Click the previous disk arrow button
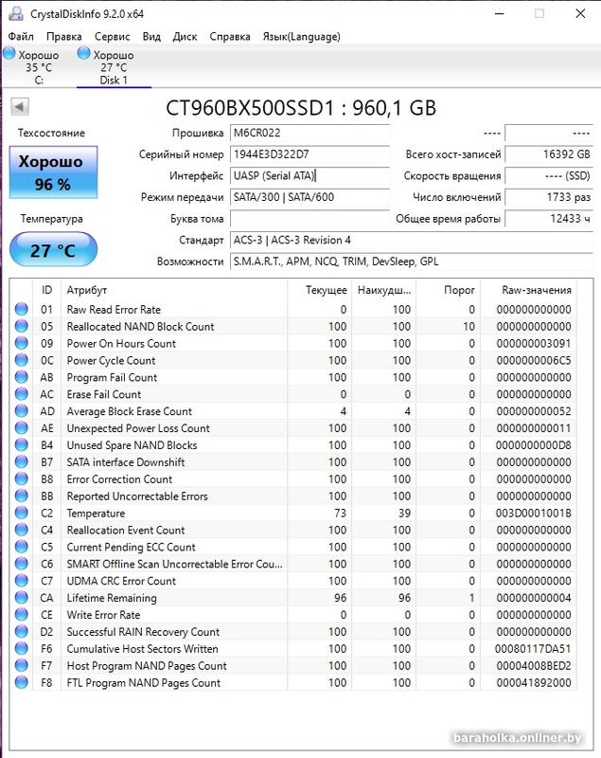This screenshot has height=758, width=601. (x=20, y=107)
